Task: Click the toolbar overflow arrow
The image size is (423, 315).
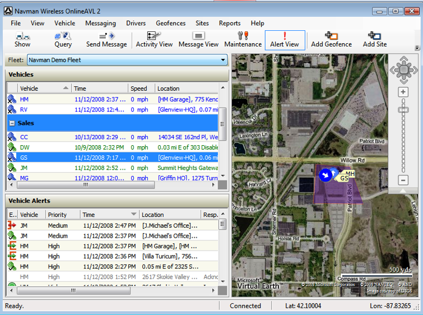Action: [417, 48]
